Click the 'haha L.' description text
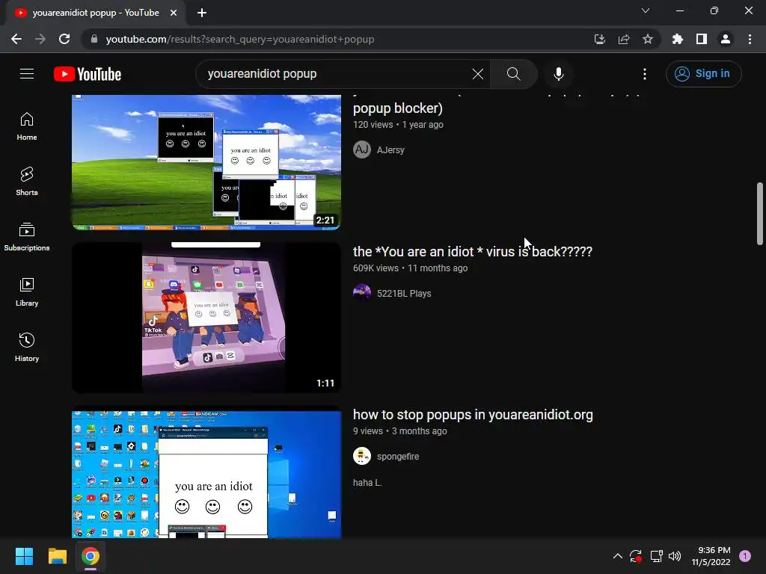The image size is (766, 574). click(x=367, y=483)
